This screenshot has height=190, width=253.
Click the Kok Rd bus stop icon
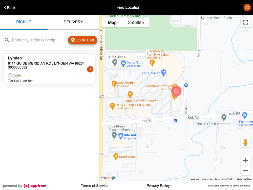(175, 121)
